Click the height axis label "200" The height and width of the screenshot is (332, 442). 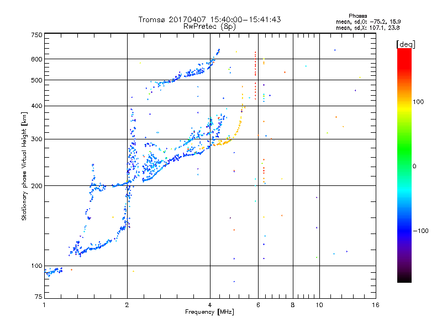(x=36, y=186)
